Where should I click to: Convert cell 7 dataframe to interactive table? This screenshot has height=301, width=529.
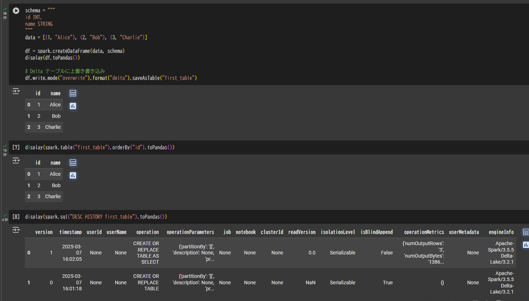pyautogui.click(x=73, y=163)
